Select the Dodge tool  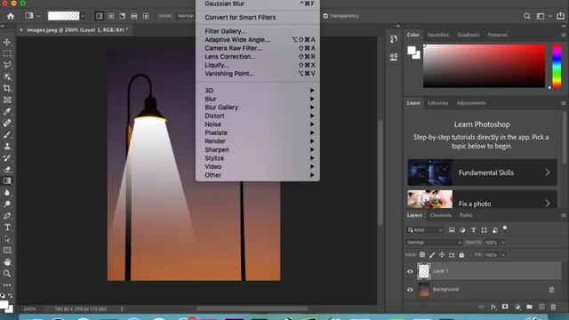(7, 204)
